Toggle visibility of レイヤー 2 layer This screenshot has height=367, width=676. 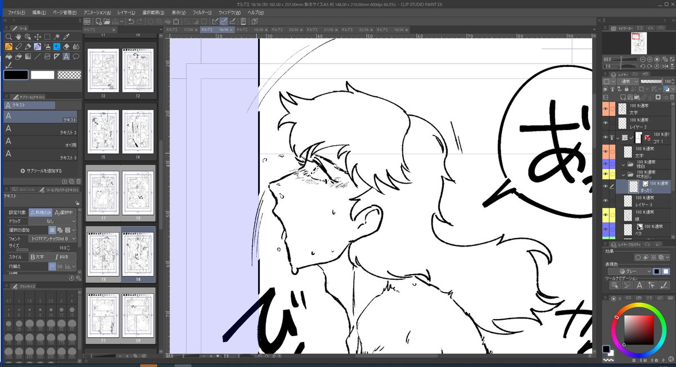[x=606, y=123]
